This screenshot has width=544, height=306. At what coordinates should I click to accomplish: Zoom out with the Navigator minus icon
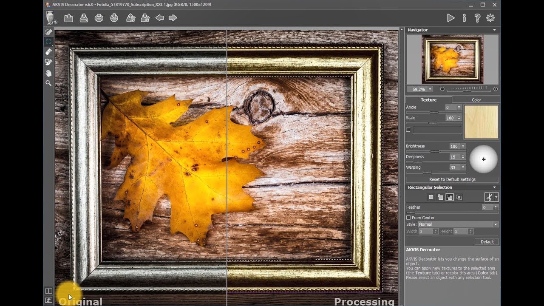[x=442, y=89]
